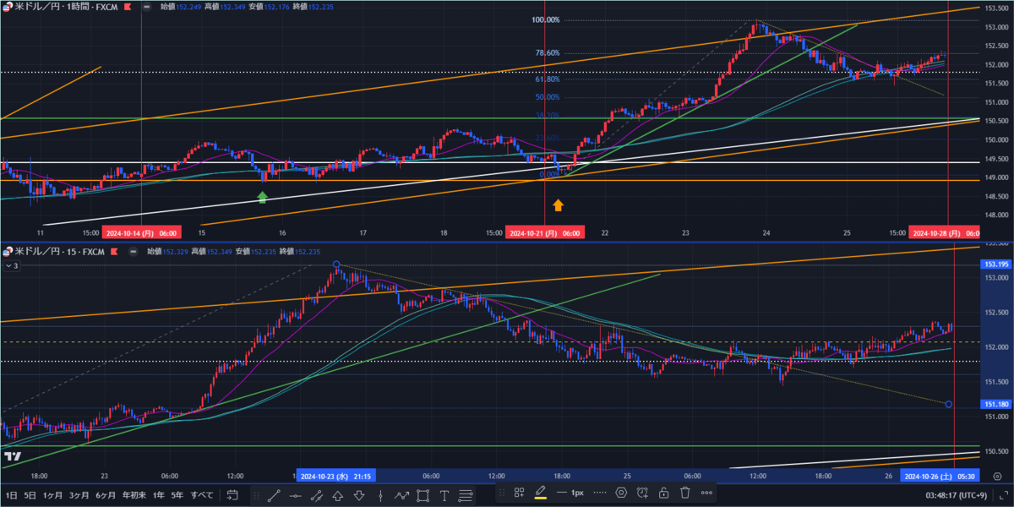1014x507 pixels.
Task: Click the red flag on the 15 chart
Action: point(112,251)
